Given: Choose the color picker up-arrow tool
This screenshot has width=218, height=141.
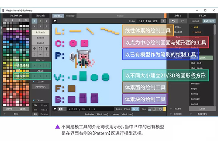Looking at the screenshot, I should [x=47, y=49].
